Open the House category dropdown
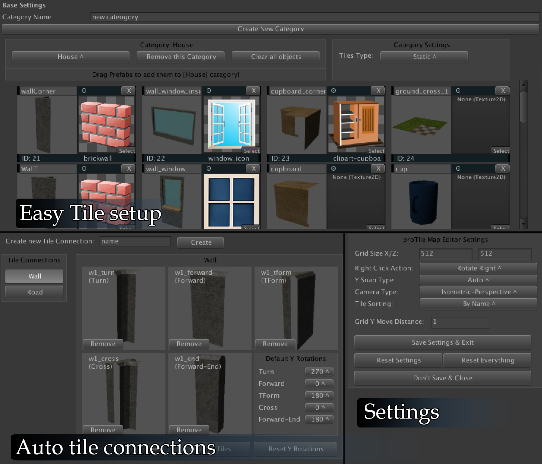Image resolution: width=542 pixels, height=464 pixels. click(70, 57)
